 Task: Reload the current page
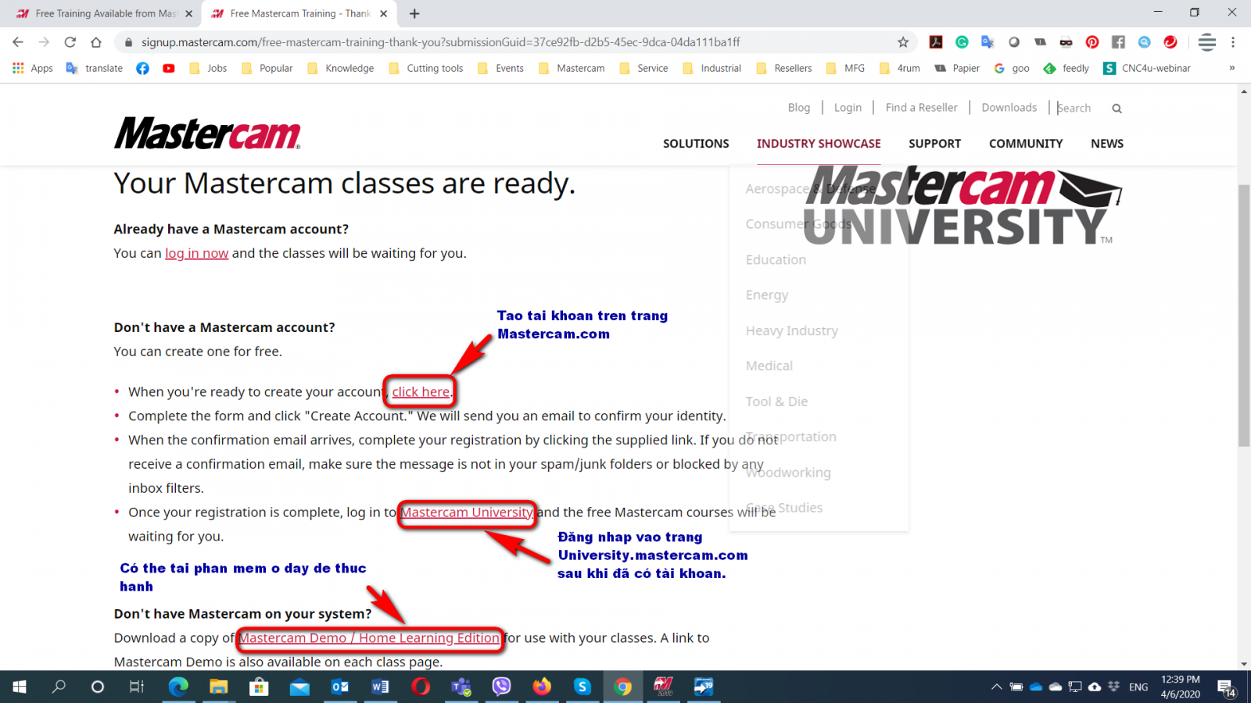tap(70, 42)
